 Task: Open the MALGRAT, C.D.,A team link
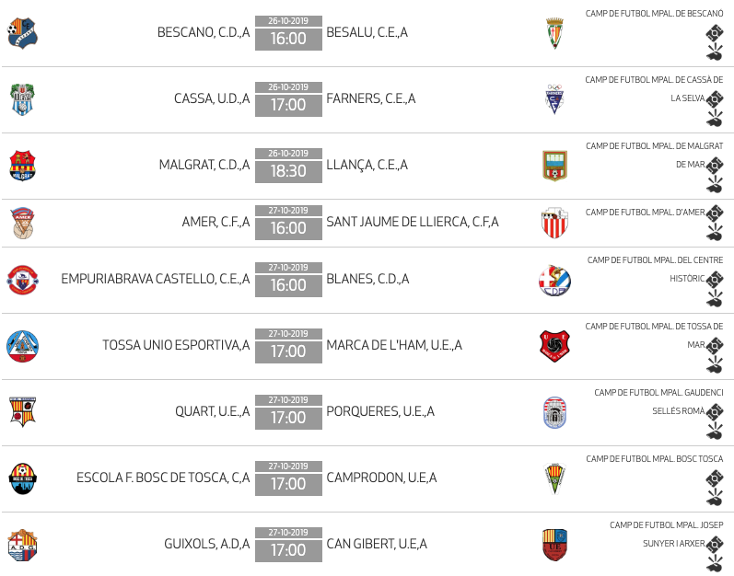coord(204,166)
